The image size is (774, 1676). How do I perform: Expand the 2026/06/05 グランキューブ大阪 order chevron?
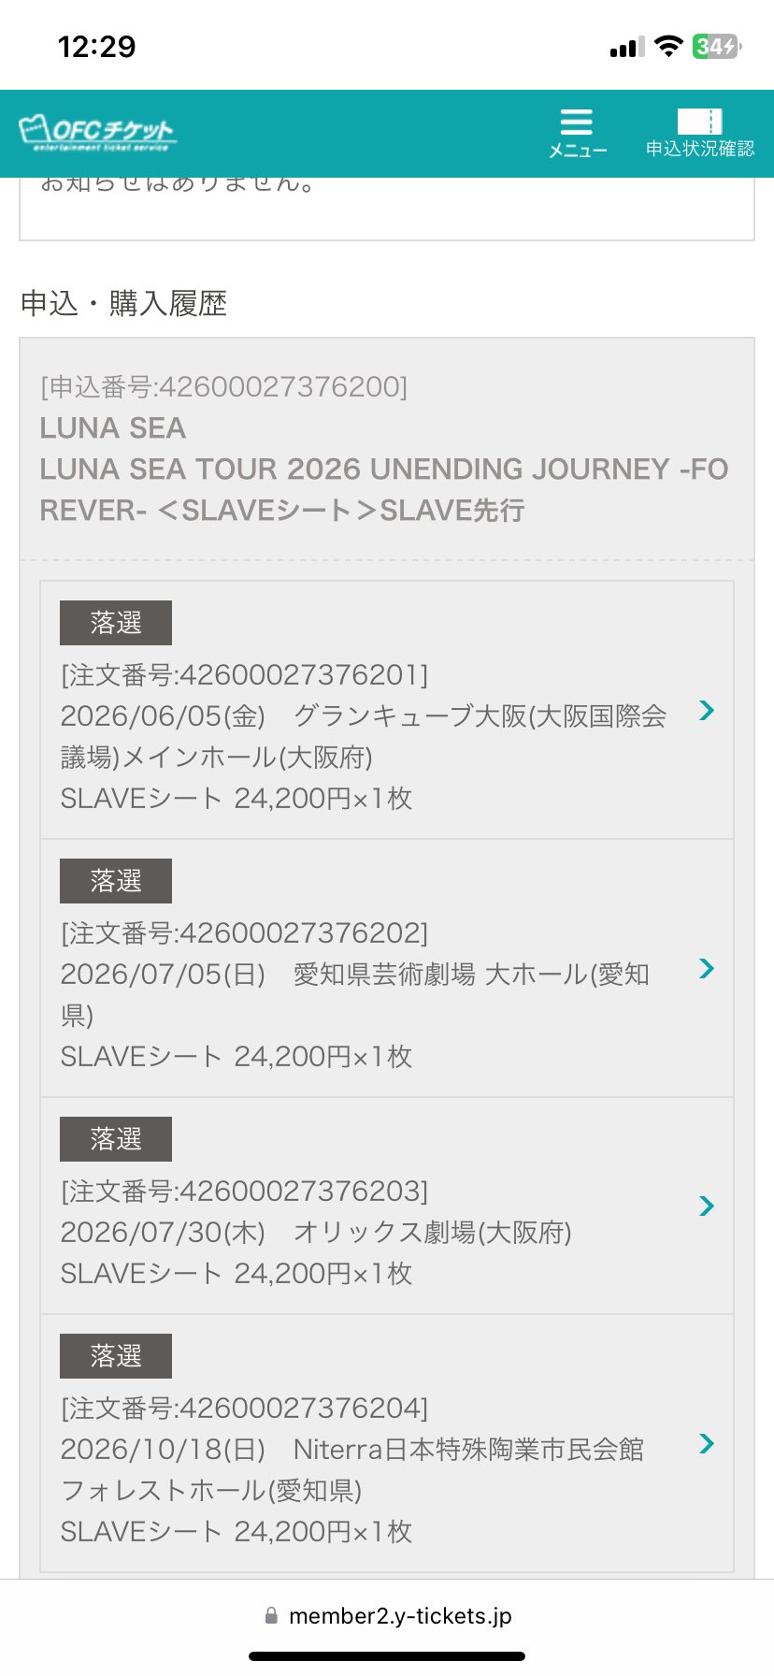(x=707, y=711)
